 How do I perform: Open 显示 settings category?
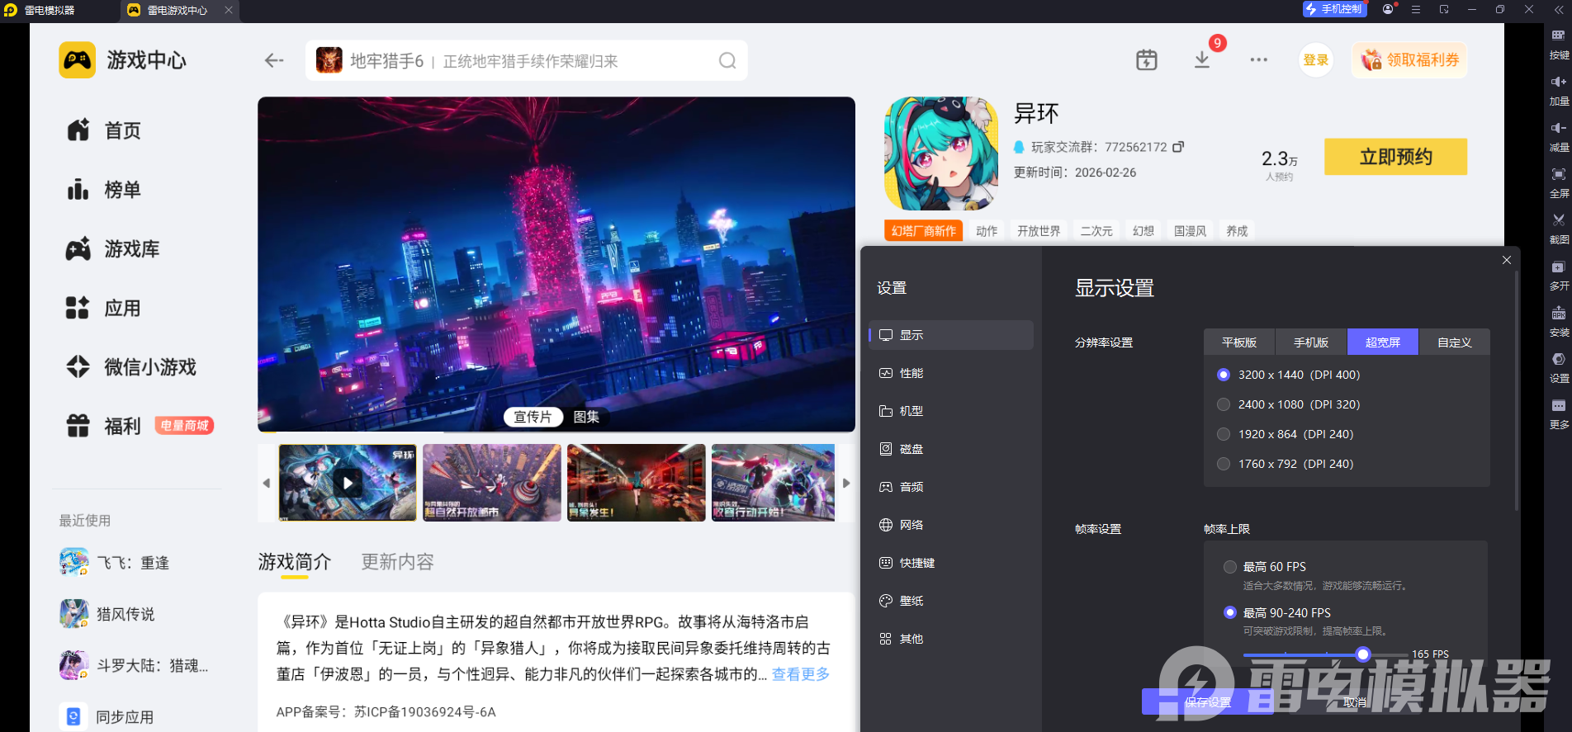point(951,335)
